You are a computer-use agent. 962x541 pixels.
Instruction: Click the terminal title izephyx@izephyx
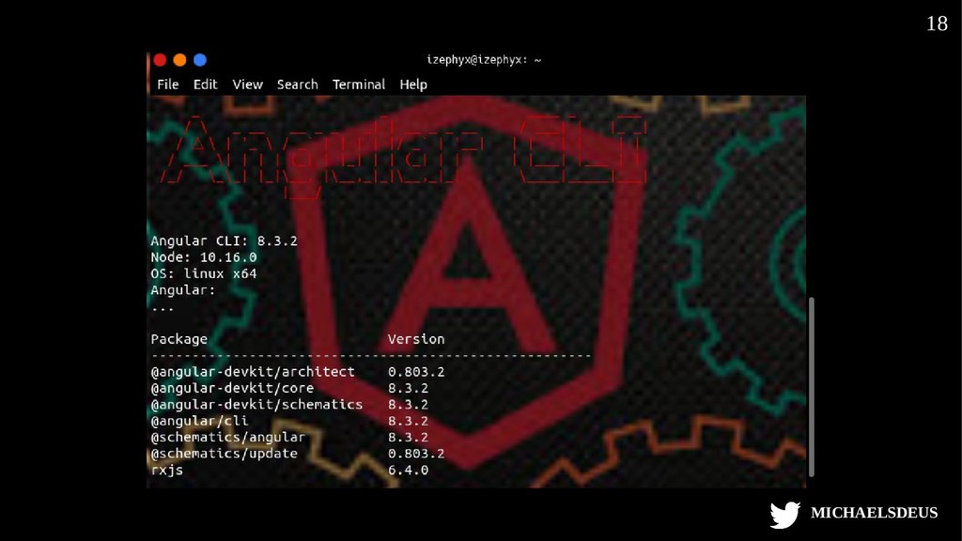pos(484,59)
